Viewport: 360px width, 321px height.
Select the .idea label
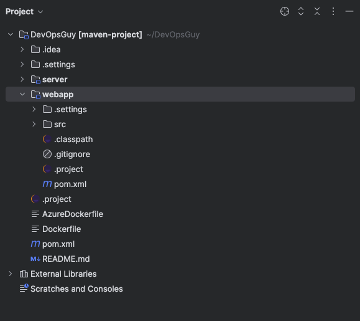[52, 49]
